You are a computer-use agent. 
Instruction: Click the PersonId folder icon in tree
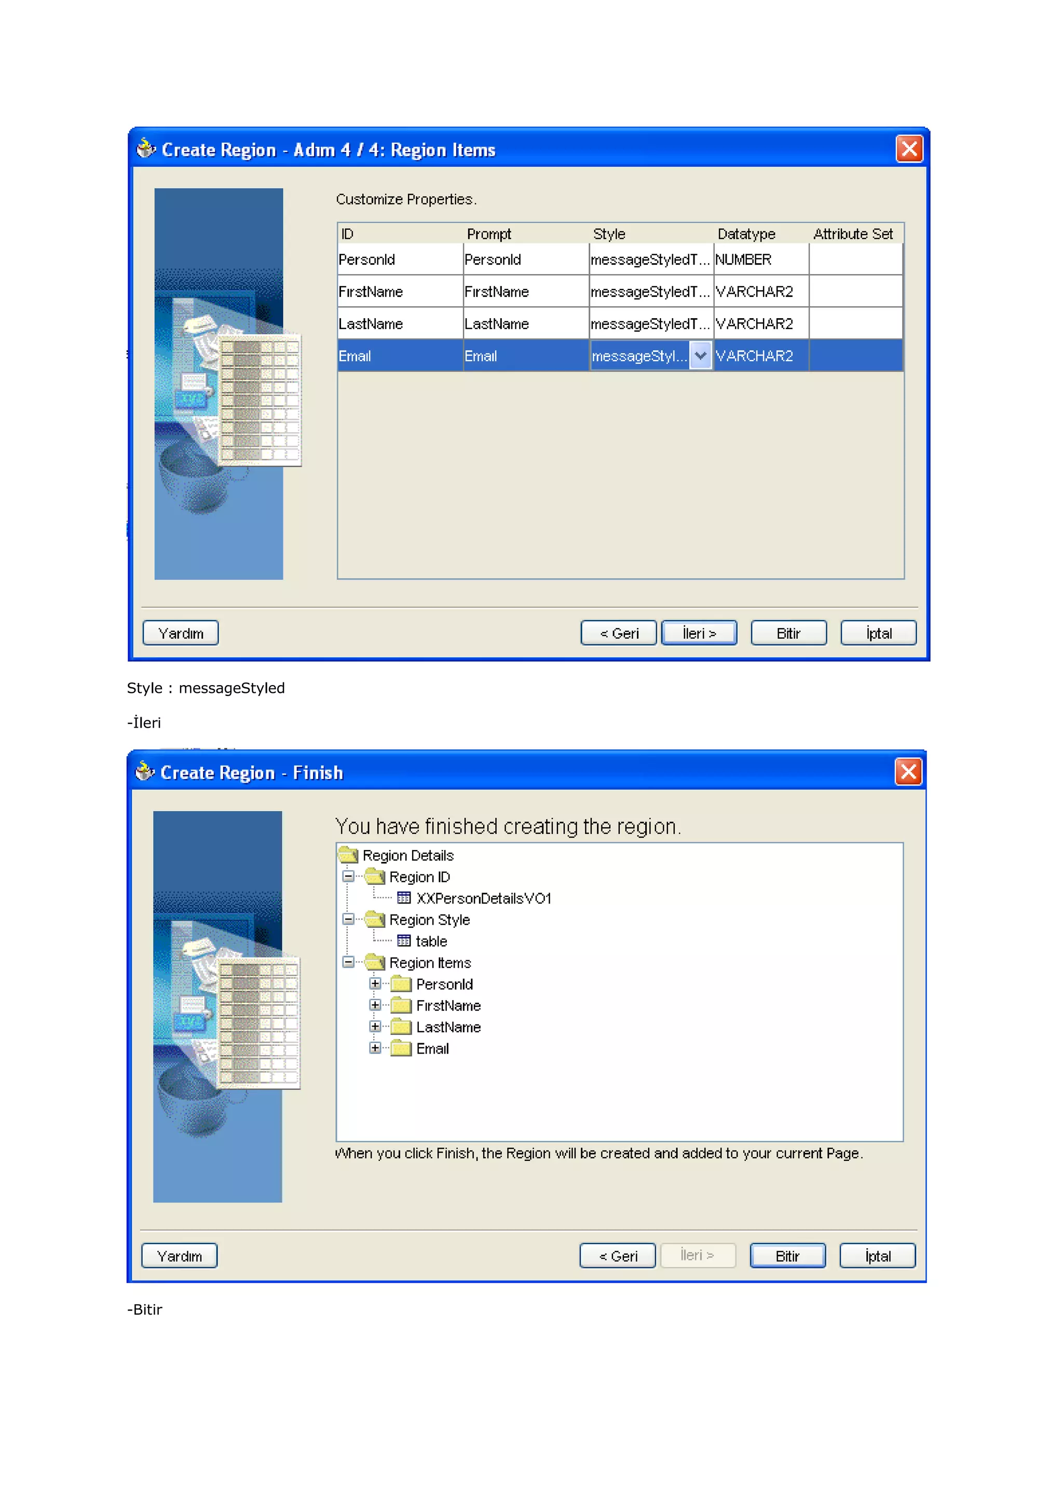tap(400, 984)
